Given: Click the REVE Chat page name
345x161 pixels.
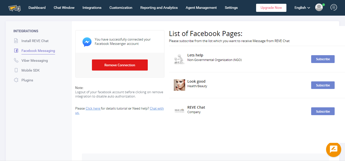Looking at the screenshot, I should (196, 107).
